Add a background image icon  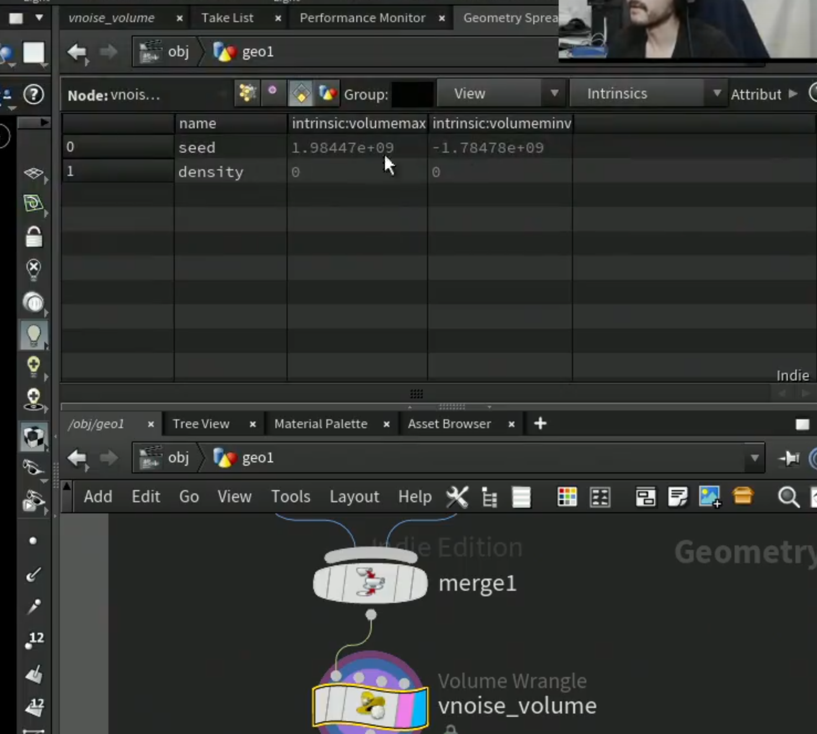click(710, 497)
